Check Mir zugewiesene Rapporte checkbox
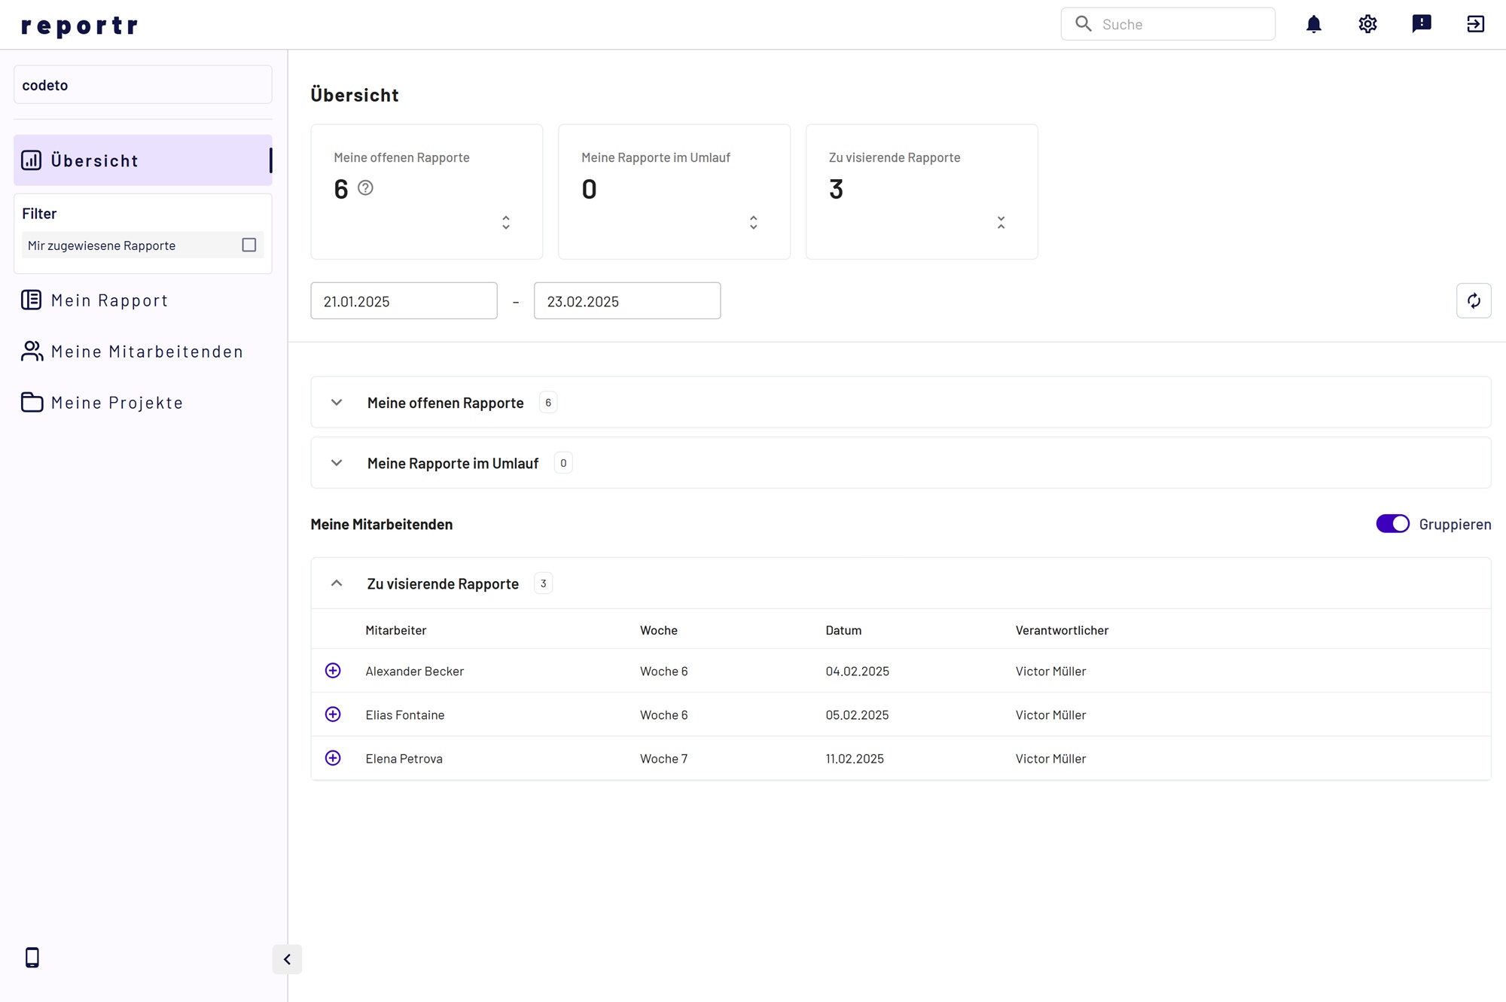 (x=249, y=245)
